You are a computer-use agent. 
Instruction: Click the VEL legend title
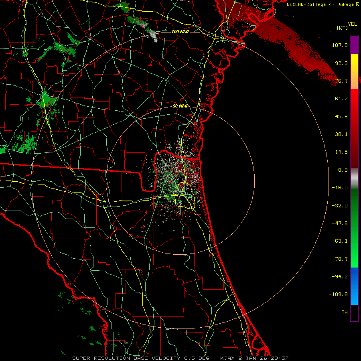click(x=352, y=24)
